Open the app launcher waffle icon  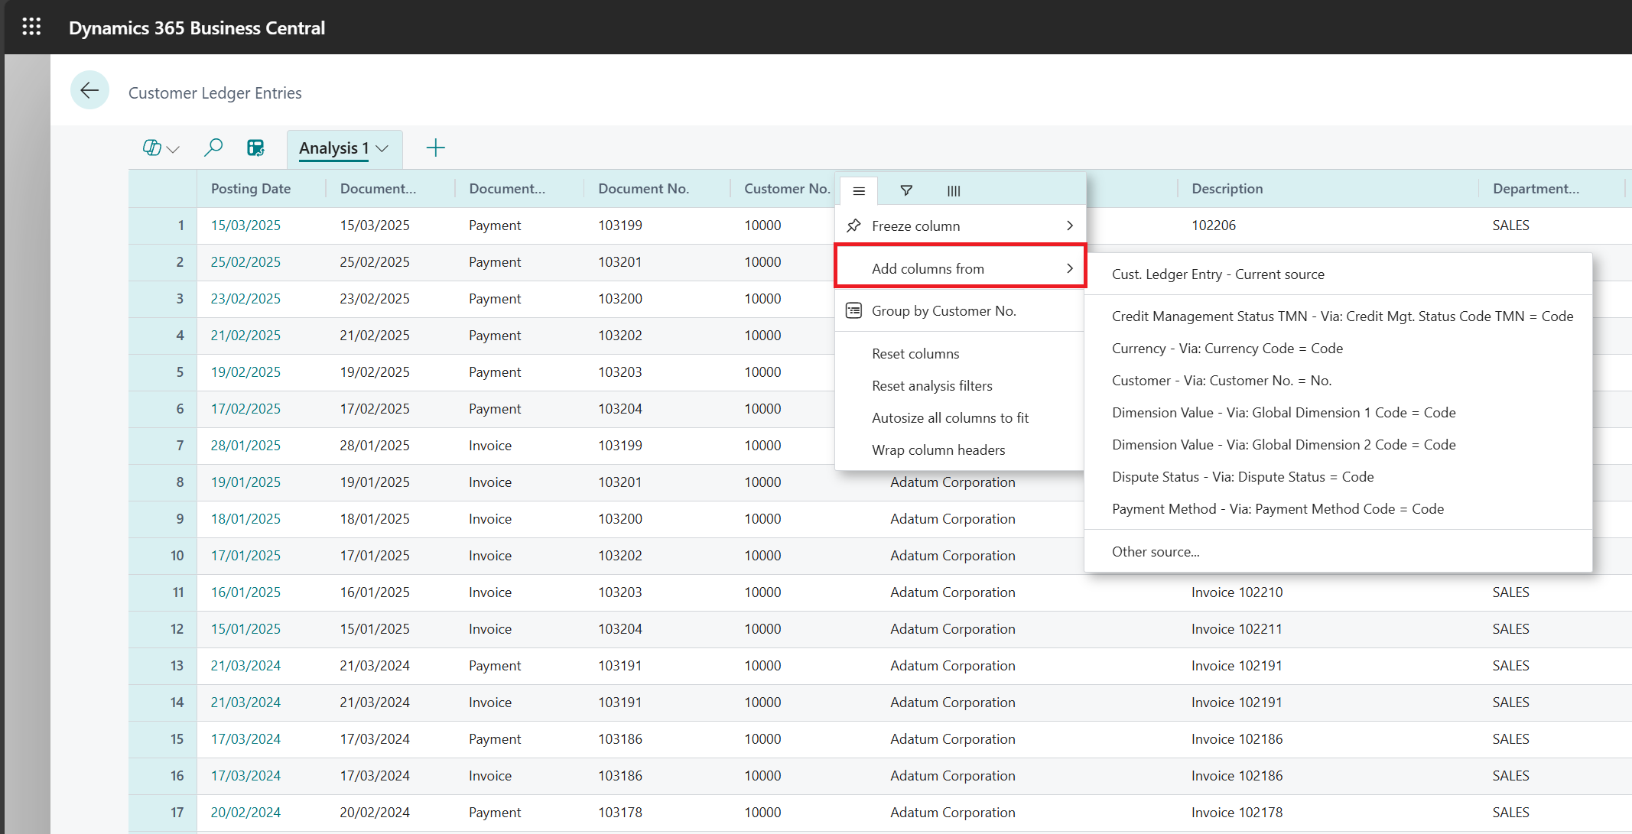click(31, 28)
